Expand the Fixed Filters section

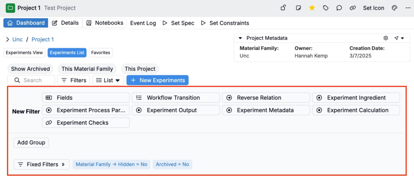[x=42, y=164]
